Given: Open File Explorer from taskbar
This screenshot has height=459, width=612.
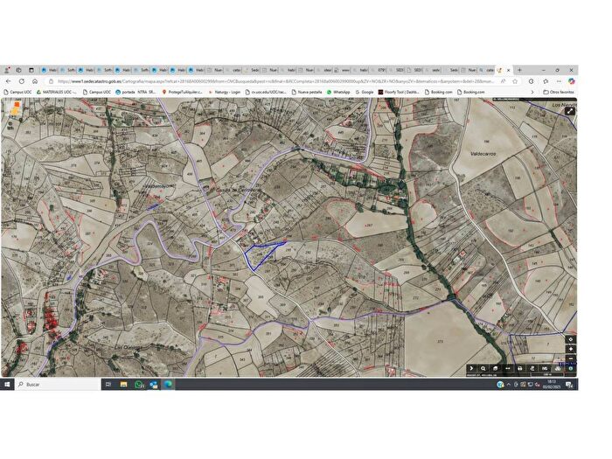Looking at the screenshot, I should [x=124, y=385].
